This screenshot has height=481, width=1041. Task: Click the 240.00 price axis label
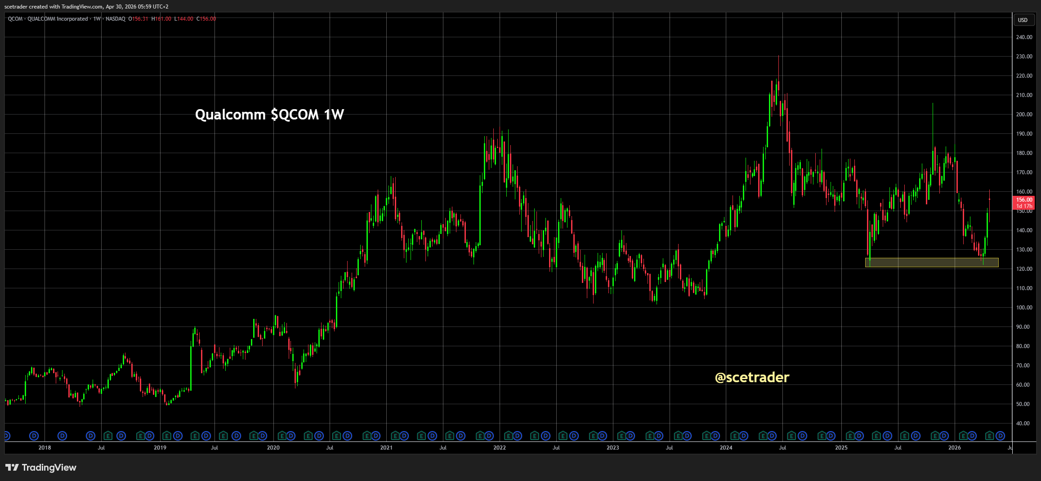pos(1024,37)
